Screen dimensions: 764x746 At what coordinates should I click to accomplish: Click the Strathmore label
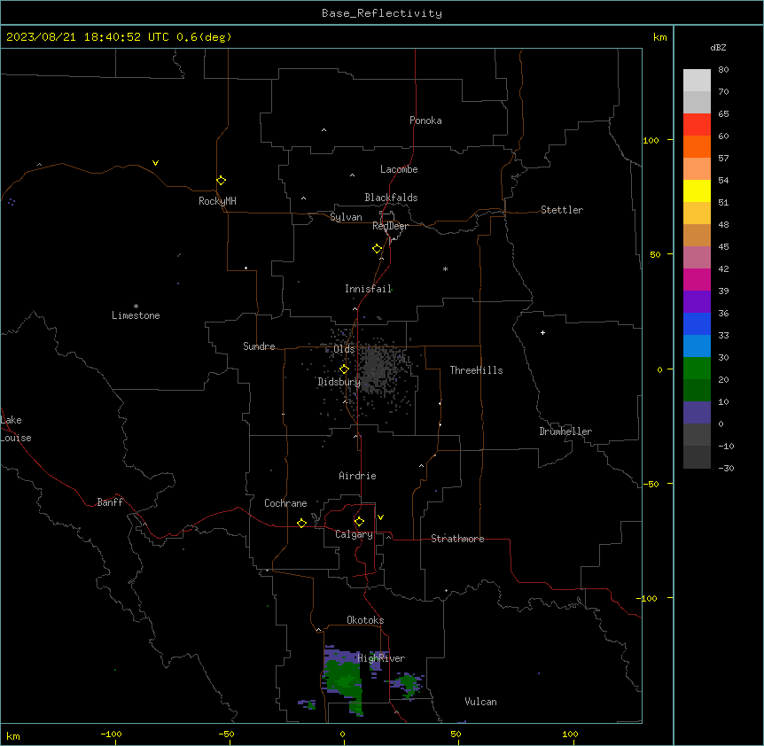tap(457, 539)
